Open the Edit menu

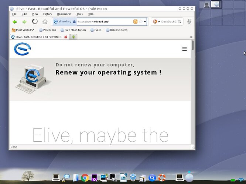pos(24,14)
